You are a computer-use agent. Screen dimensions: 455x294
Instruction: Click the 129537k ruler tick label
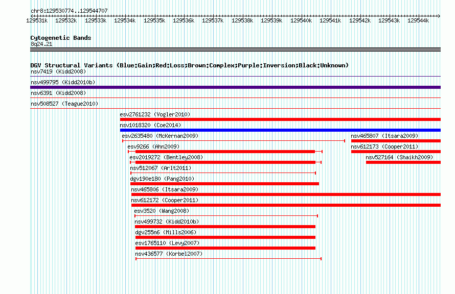213,20
